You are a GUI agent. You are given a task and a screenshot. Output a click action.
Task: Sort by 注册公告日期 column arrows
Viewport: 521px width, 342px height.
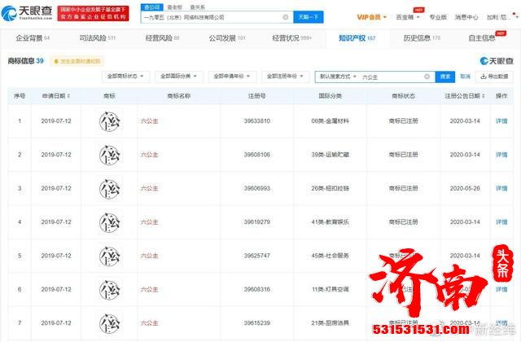[483, 96]
